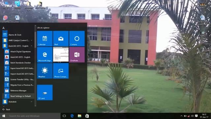Click the network tray icon

tap(189, 116)
